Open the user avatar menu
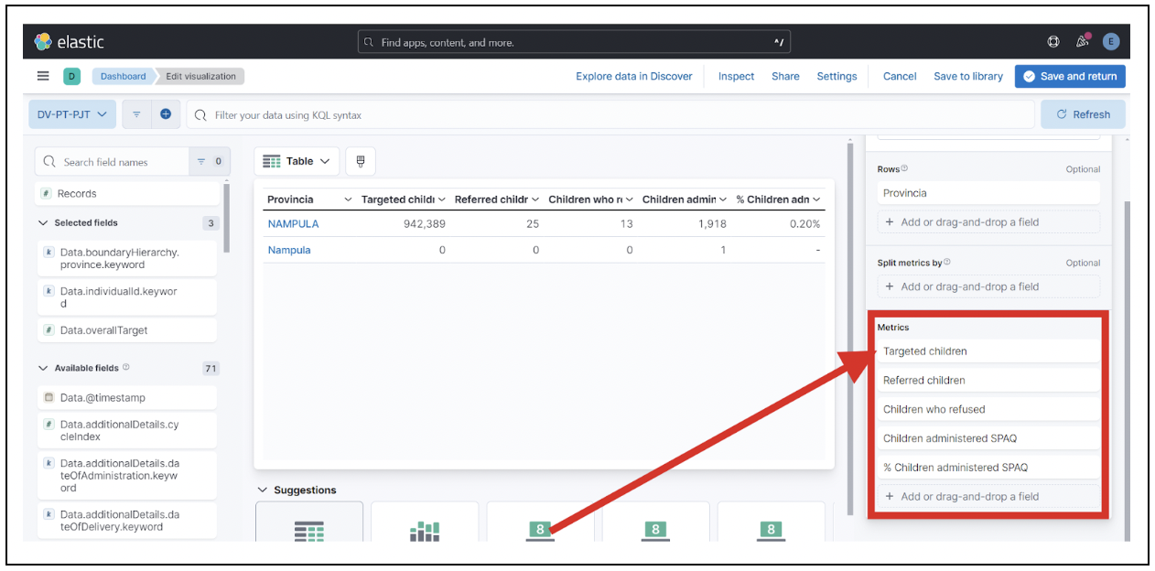Viewport: 1155px width, 571px height. [x=1111, y=42]
